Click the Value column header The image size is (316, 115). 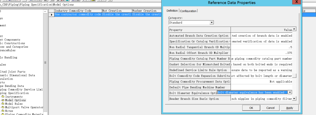pyautogui.click(x=262, y=30)
